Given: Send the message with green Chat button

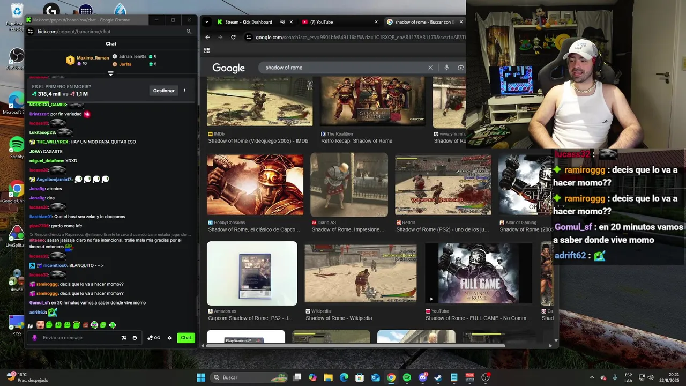Looking at the screenshot, I should (x=186, y=338).
